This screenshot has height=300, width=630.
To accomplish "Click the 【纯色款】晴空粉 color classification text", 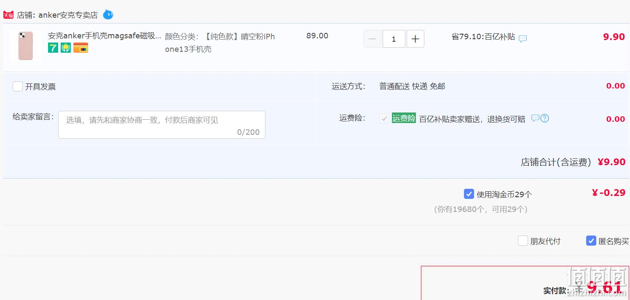I will click(220, 43).
